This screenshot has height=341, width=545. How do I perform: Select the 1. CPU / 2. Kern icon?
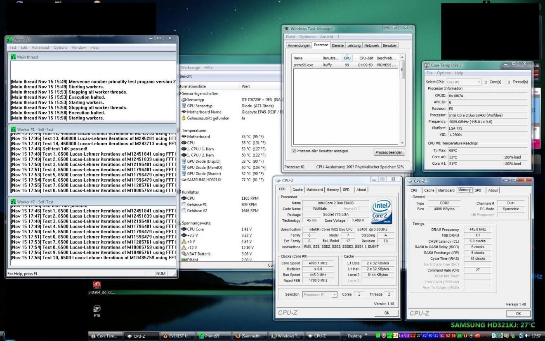click(184, 155)
